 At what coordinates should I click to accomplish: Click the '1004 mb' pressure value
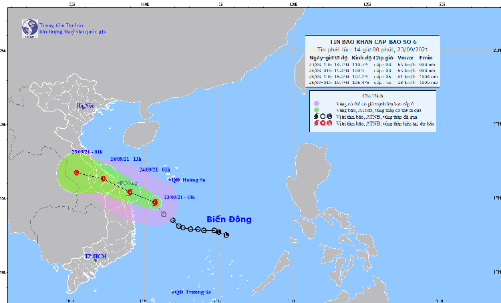pos(428,77)
